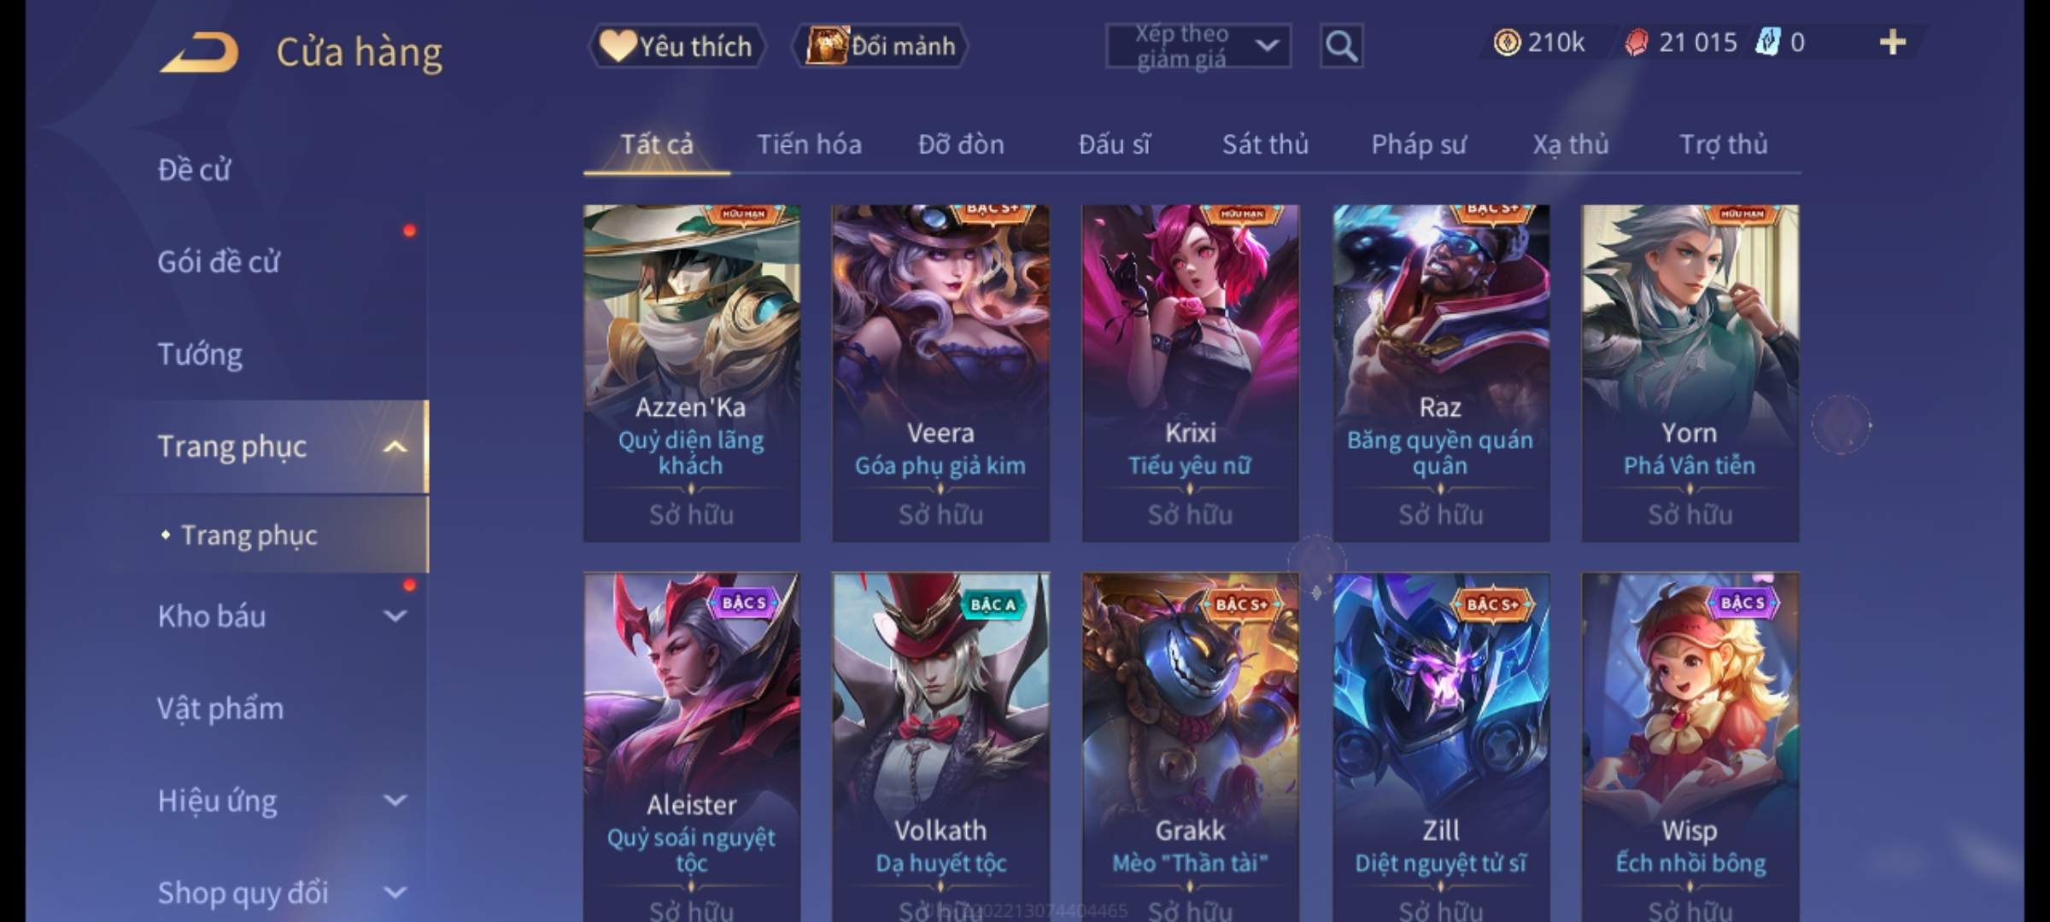
Task: Expand the Hiệu ứng sidebar section
Action: [x=395, y=801]
